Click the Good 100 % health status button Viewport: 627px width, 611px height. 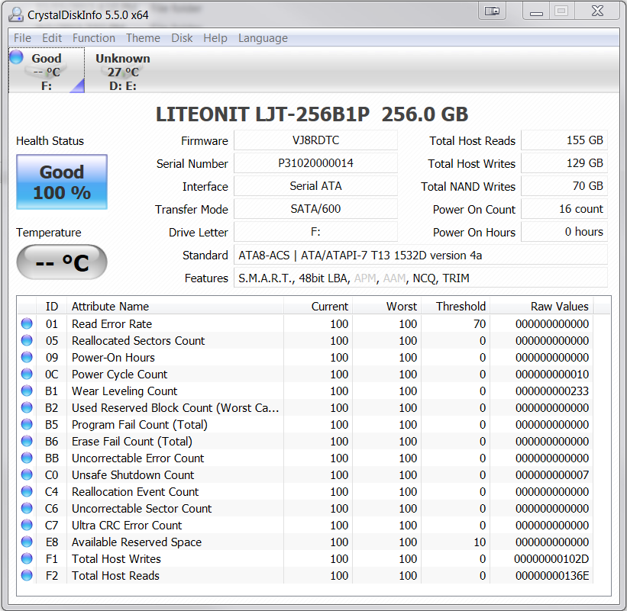click(x=62, y=182)
